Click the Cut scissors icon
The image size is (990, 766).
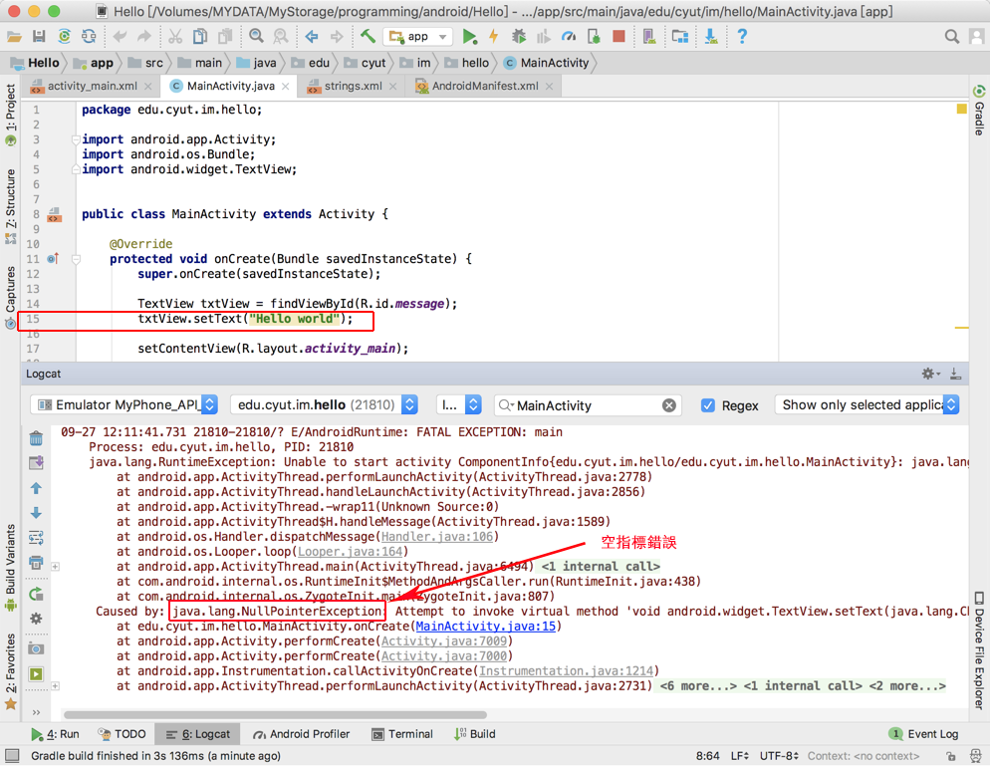[175, 37]
